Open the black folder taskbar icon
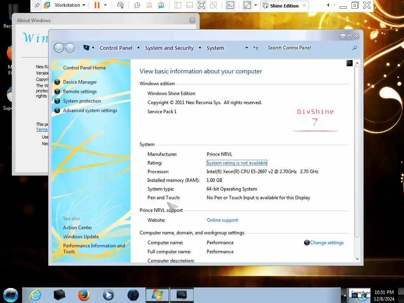The image size is (404, 303). pos(59,295)
